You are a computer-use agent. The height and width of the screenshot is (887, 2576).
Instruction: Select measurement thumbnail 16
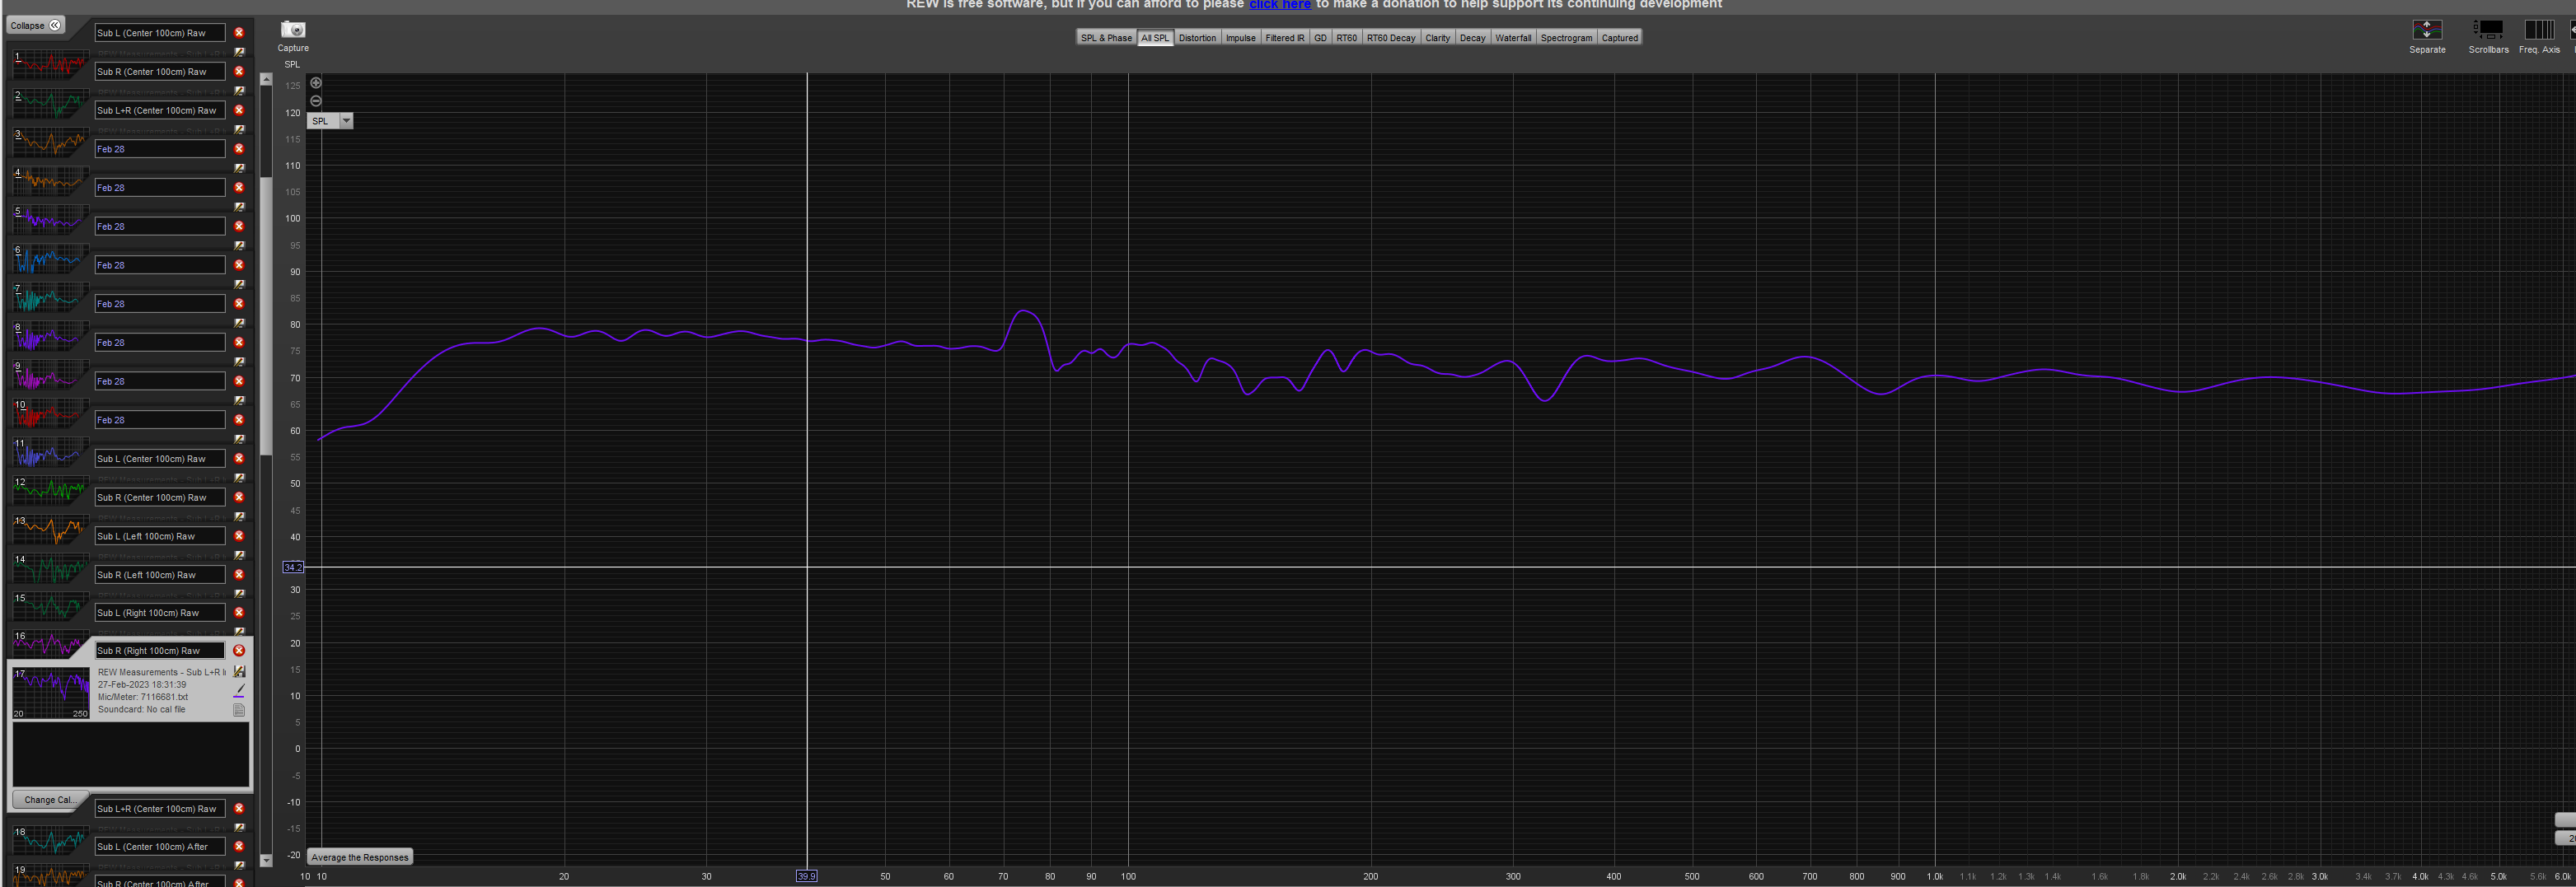click(x=50, y=643)
